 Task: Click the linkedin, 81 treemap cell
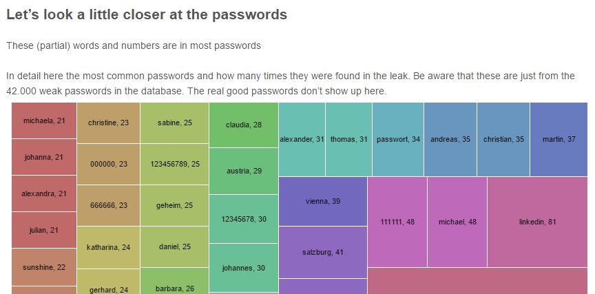coord(537,222)
